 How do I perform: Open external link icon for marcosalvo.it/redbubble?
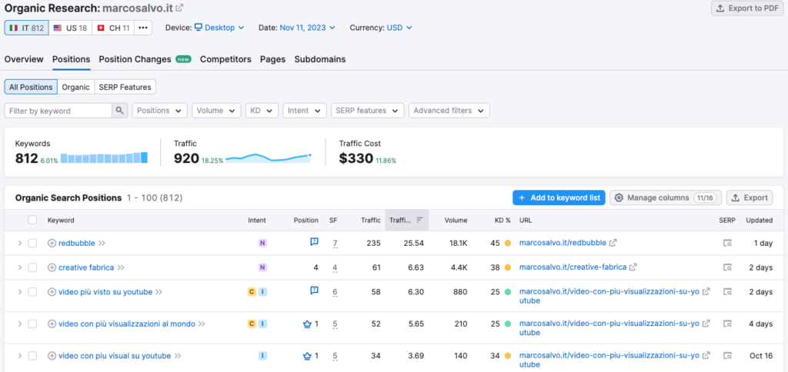pos(613,242)
